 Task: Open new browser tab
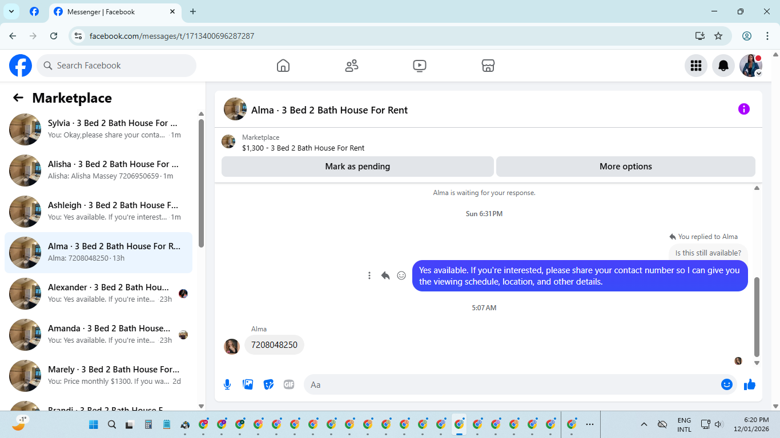pos(193,11)
